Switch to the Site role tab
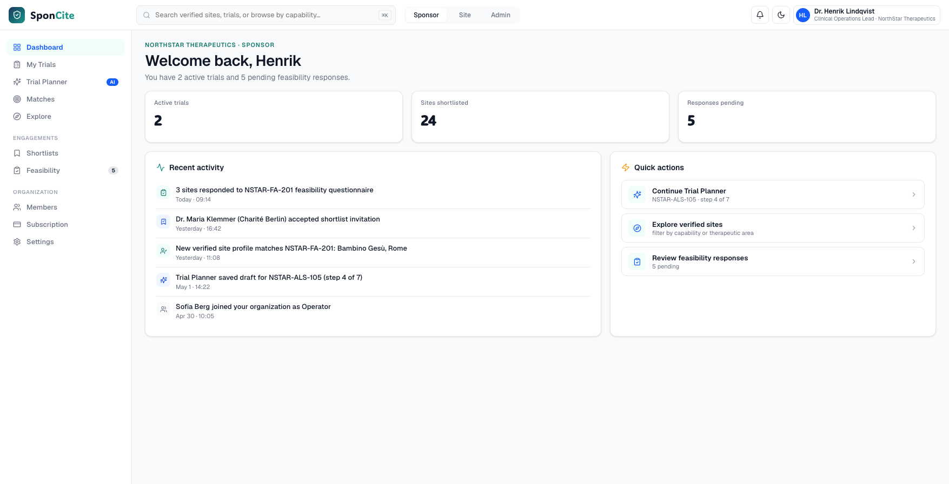 click(x=464, y=15)
